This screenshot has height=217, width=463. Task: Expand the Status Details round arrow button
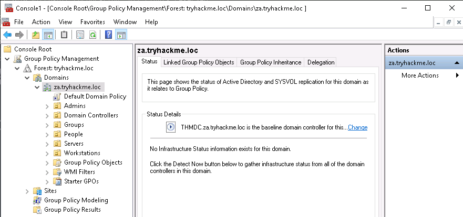click(171, 127)
